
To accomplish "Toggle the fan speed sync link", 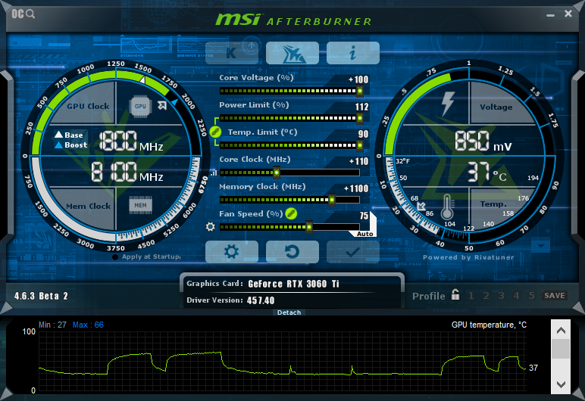I will [x=291, y=213].
